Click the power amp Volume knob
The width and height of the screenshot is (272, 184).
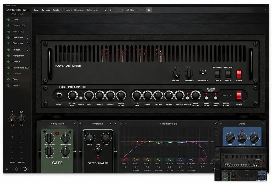176,74
